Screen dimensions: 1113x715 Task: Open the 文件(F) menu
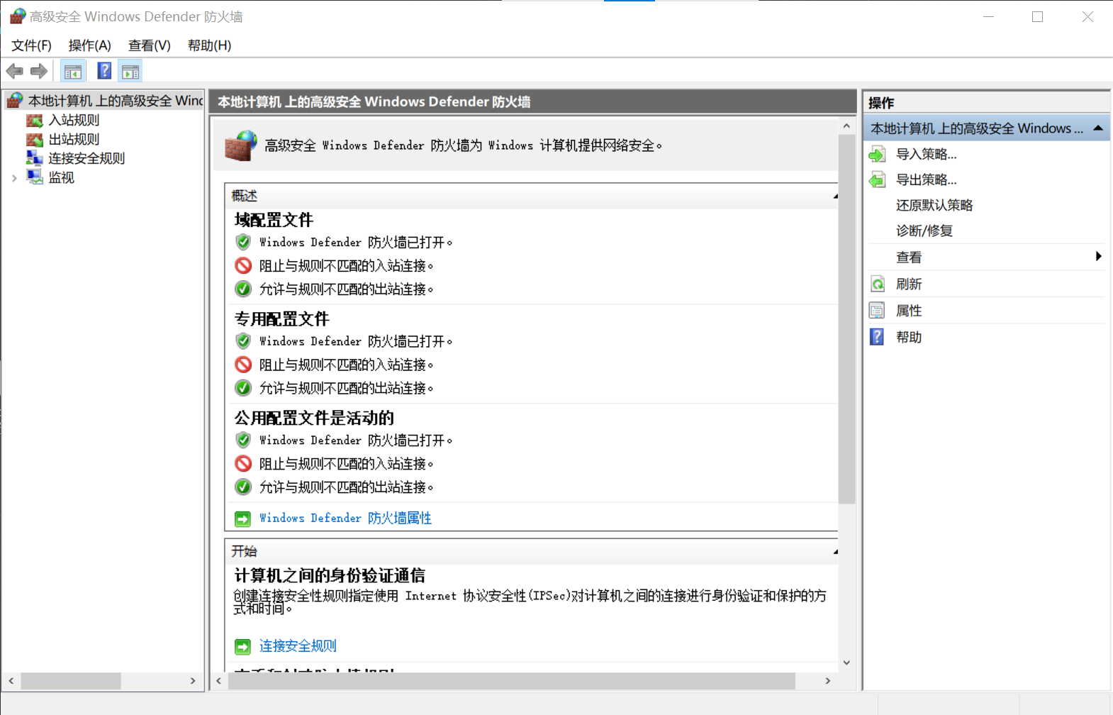click(x=31, y=45)
